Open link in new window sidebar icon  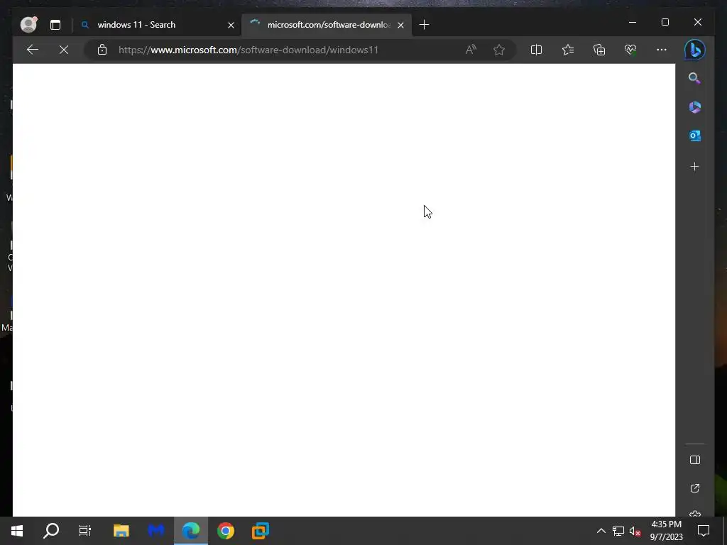(694, 488)
